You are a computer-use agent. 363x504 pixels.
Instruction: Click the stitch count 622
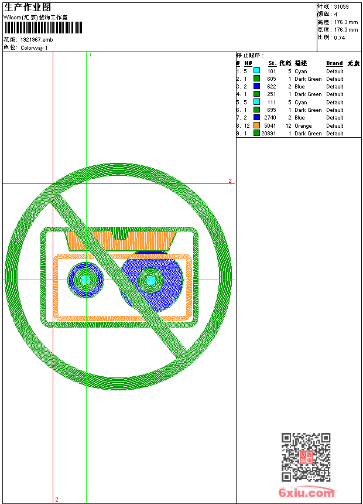pos(272,87)
